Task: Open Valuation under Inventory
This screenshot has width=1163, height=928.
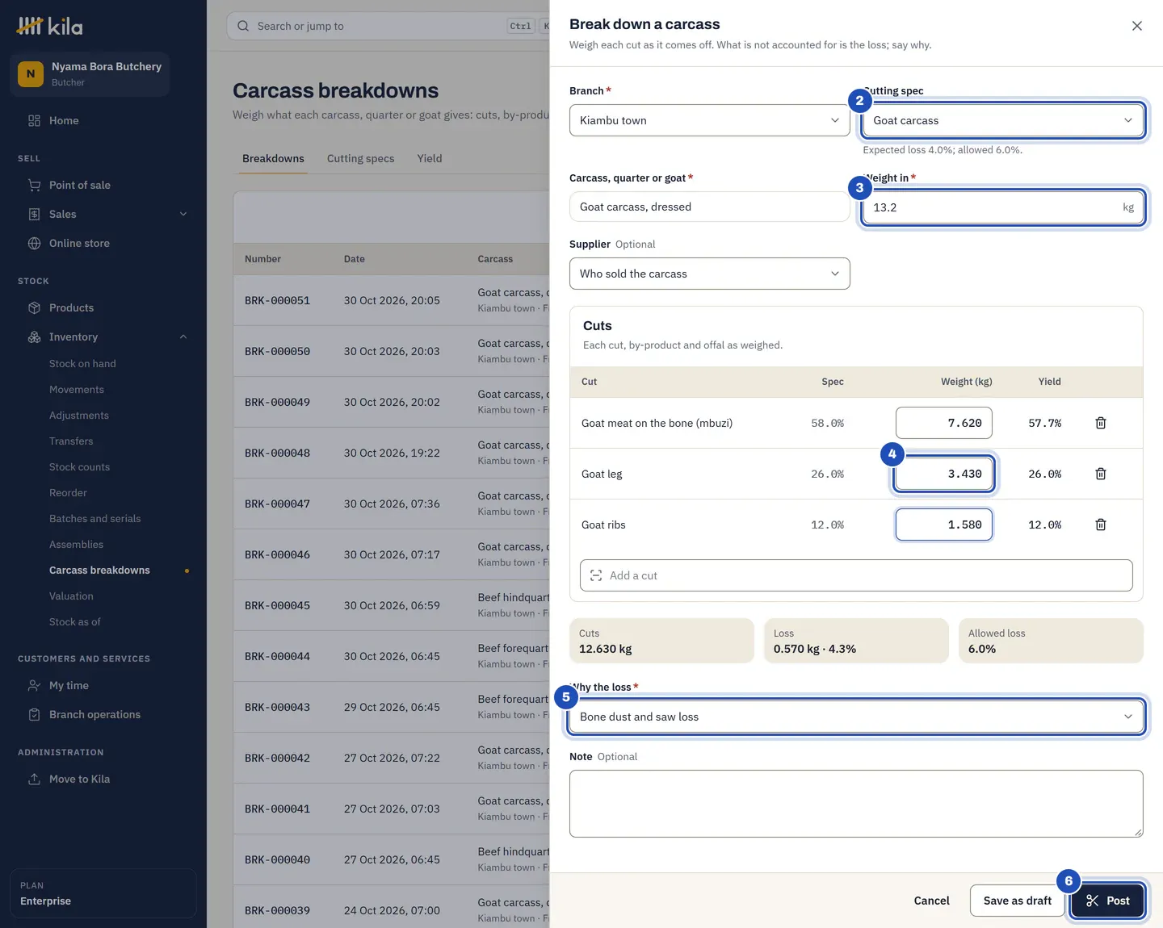Action: pos(71,596)
